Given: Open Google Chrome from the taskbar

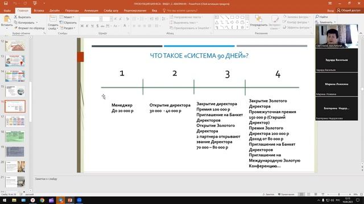Looking at the screenshot, I should (42, 200).
